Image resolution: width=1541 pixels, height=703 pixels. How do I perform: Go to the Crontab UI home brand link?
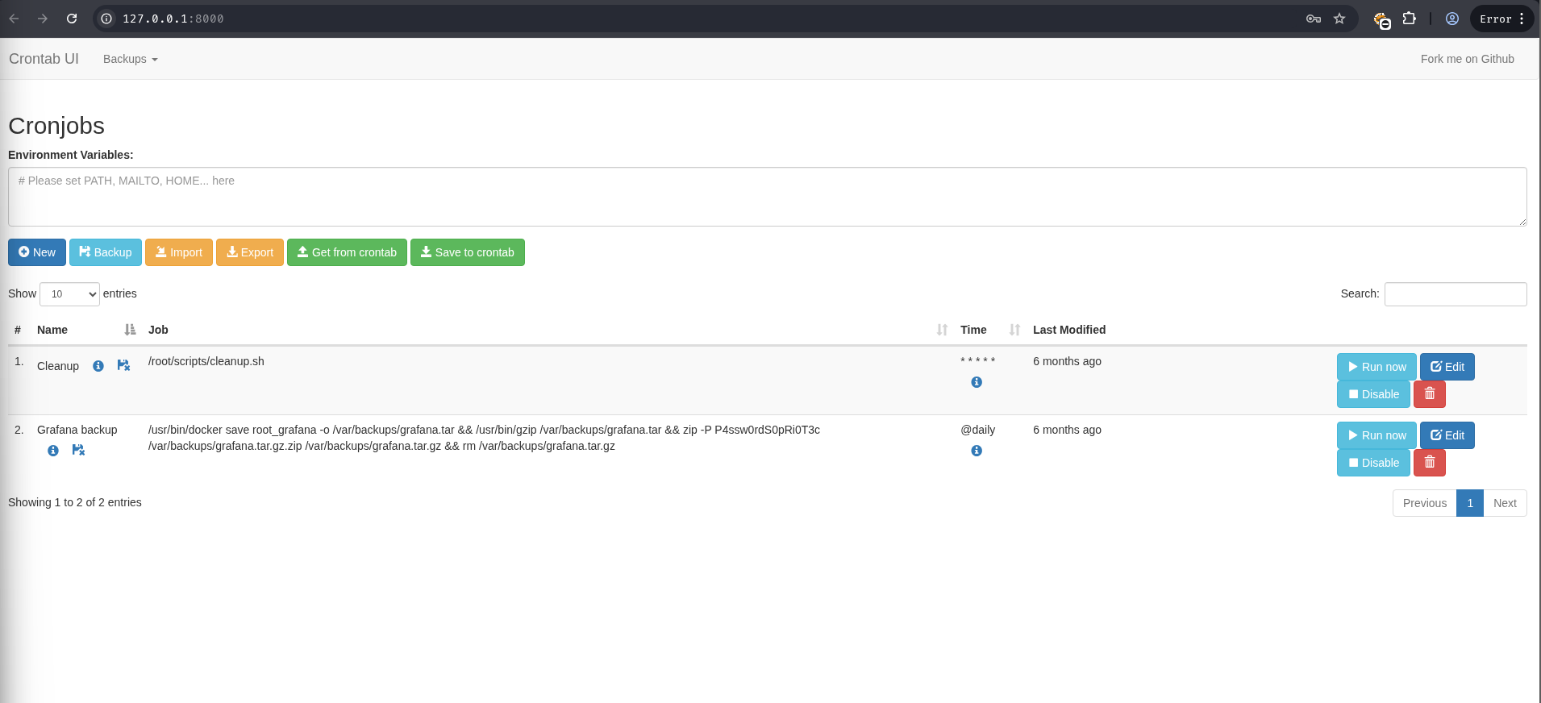tap(44, 59)
